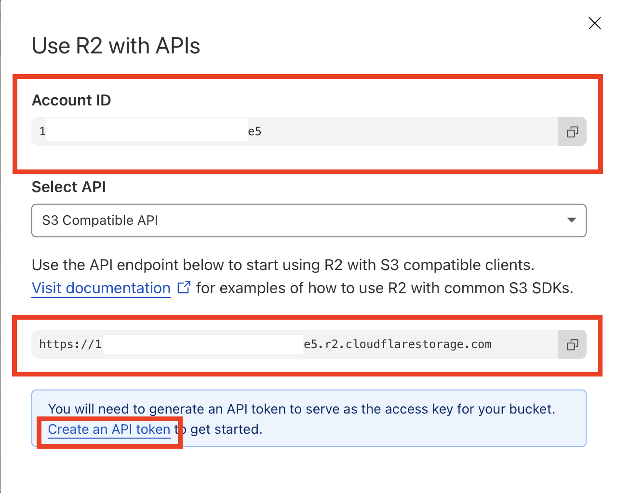Copy the Account ID to clipboard
Screen dimensions: 617x493
pyautogui.click(x=572, y=131)
